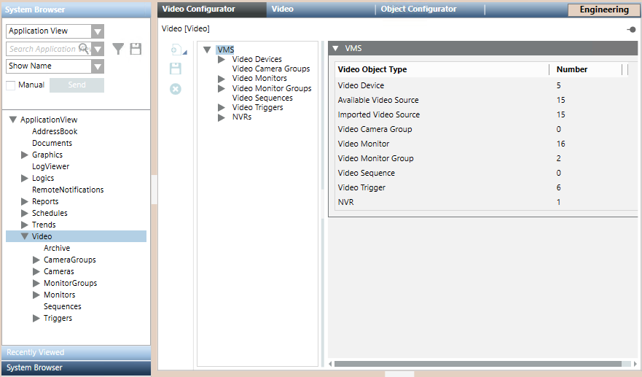Click the filter funnel icon in System Browser

pyautogui.click(x=118, y=49)
